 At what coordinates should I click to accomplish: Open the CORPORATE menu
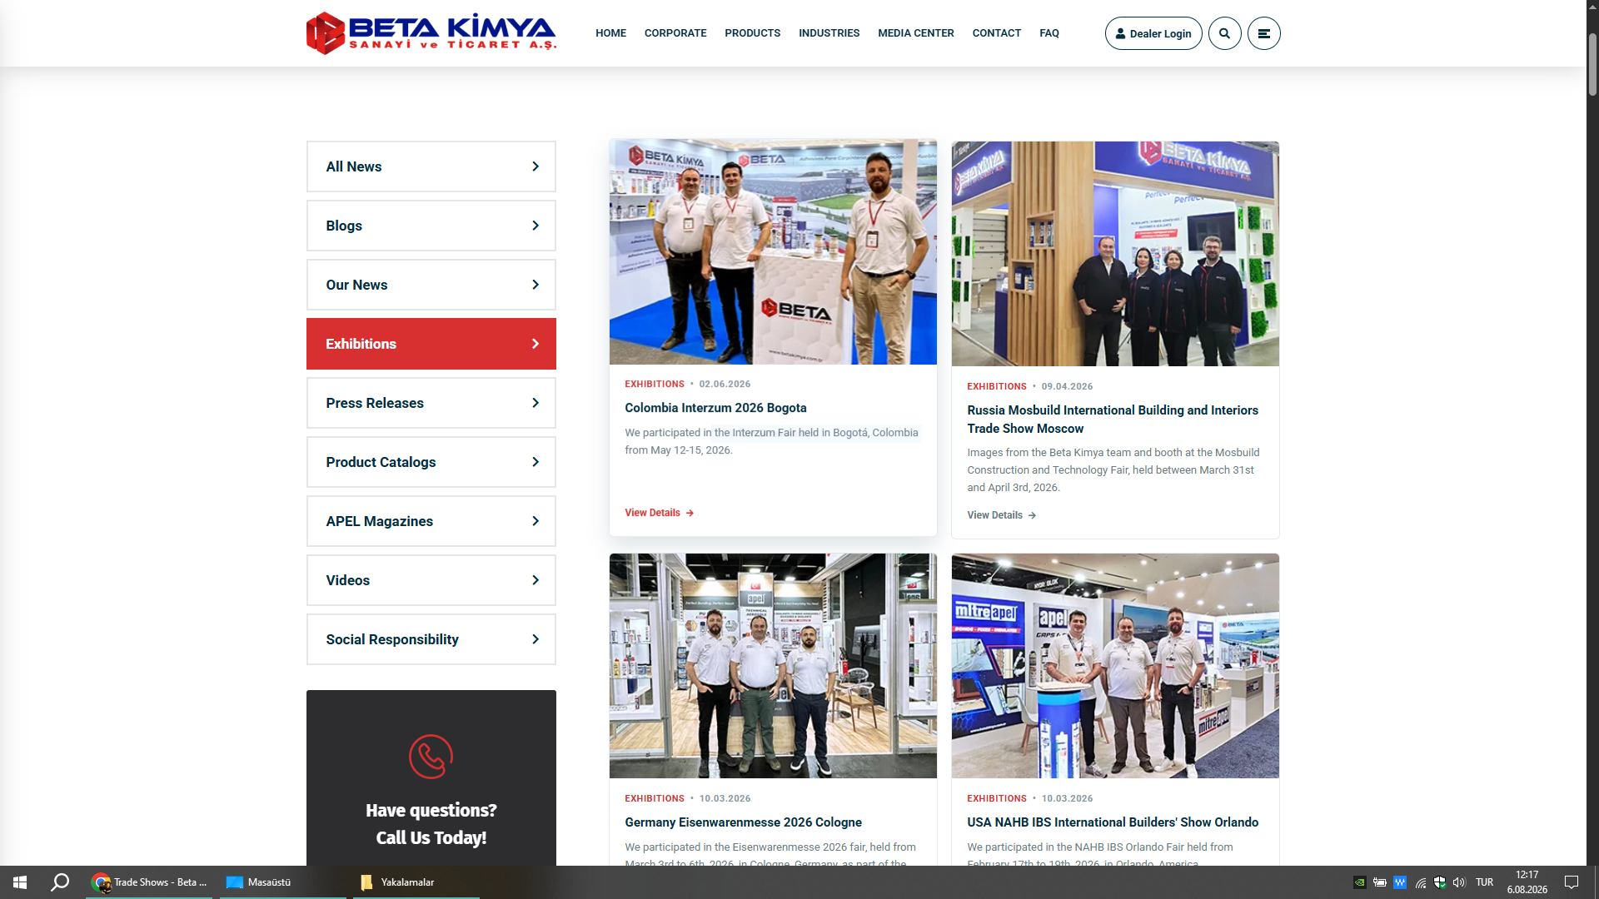coord(675,33)
